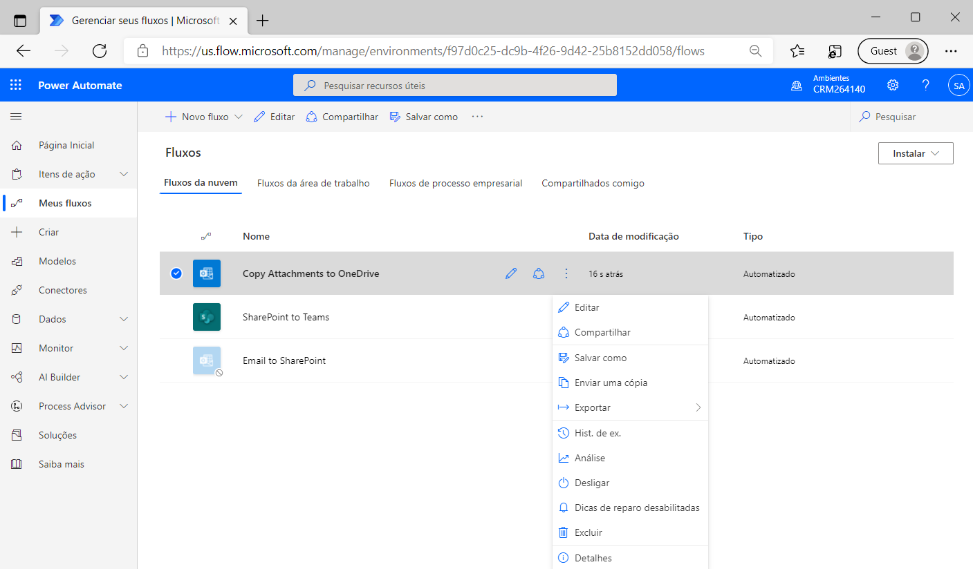Screen dimensions: 973x569
Task: Open Detalhes menu item
Action: pyautogui.click(x=631, y=558)
